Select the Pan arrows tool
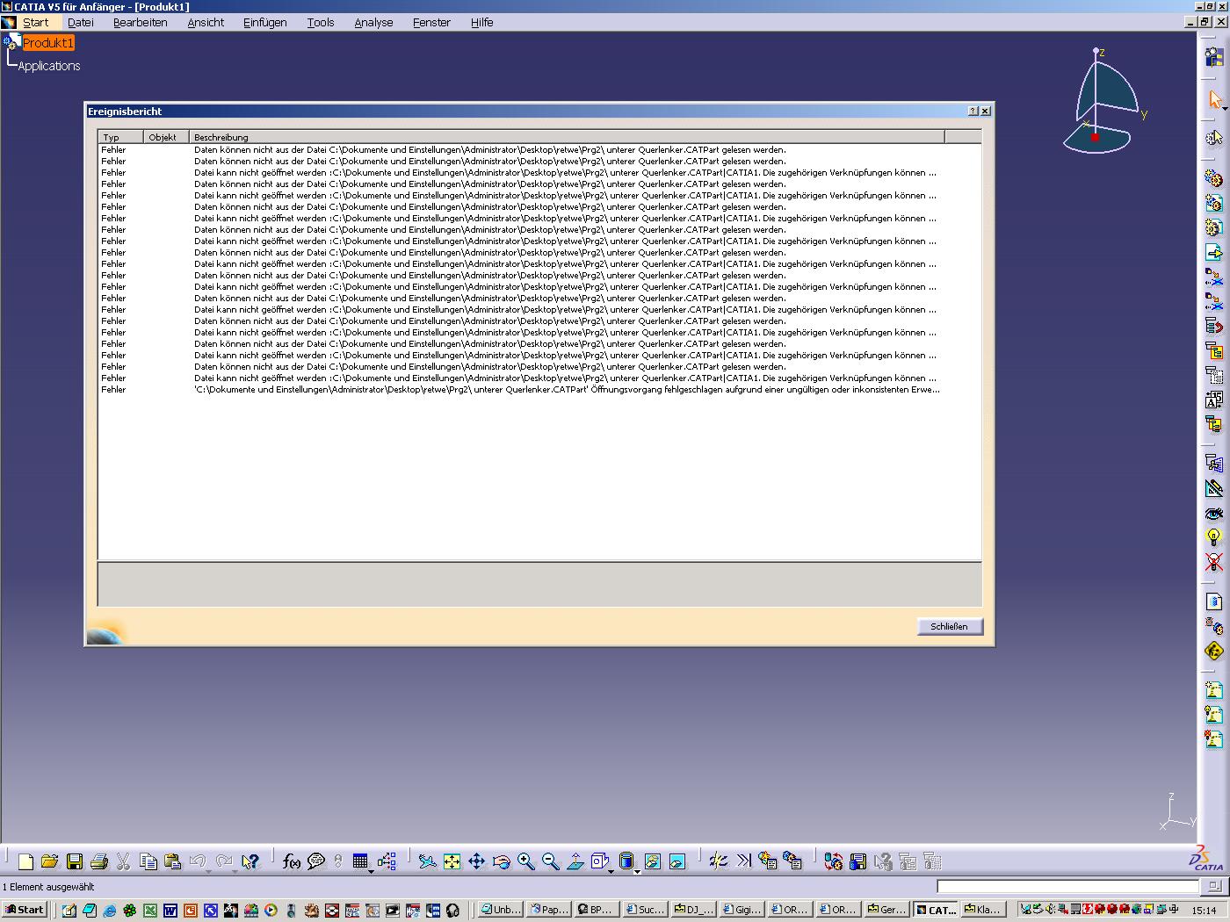The width and height of the screenshot is (1230, 922). (x=476, y=861)
